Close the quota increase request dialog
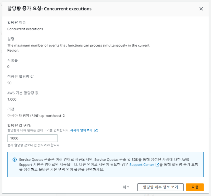The image size is (211, 196). tap(201, 9)
